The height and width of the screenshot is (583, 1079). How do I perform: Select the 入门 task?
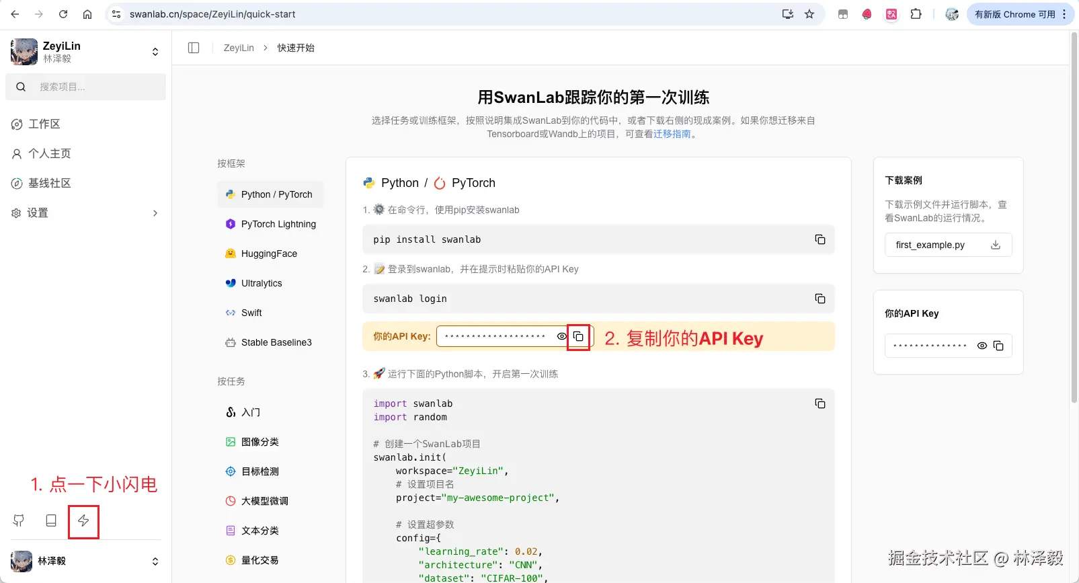point(270,412)
